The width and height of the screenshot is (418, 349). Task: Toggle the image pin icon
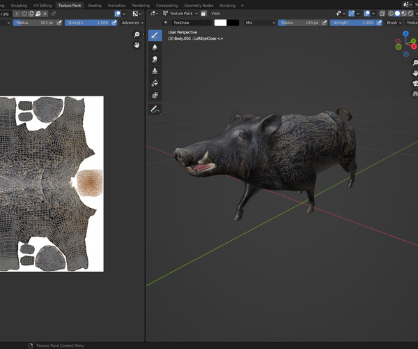(54, 14)
